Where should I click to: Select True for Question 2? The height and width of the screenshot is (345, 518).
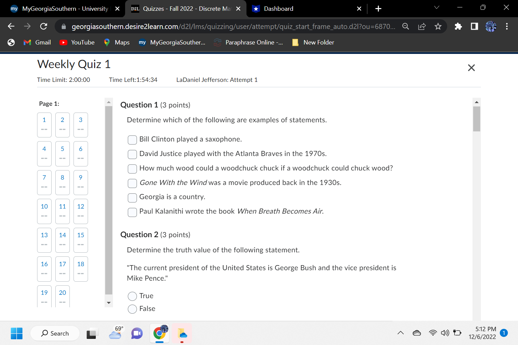pyautogui.click(x=132, y=296)
